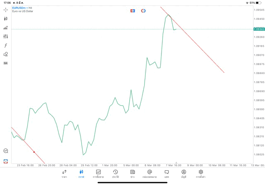Switch to the การซื้อขาย (Trade) tab
This screenshot has height=185, width=265.
click(x=99, y=173)
